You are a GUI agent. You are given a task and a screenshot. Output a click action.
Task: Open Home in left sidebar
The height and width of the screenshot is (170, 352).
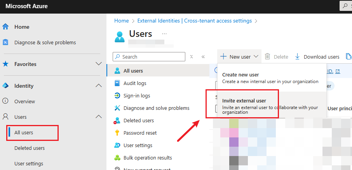[22, 27]
